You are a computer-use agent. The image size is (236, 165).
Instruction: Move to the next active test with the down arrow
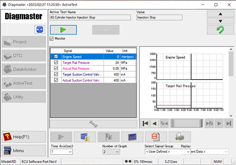(220, 21)
